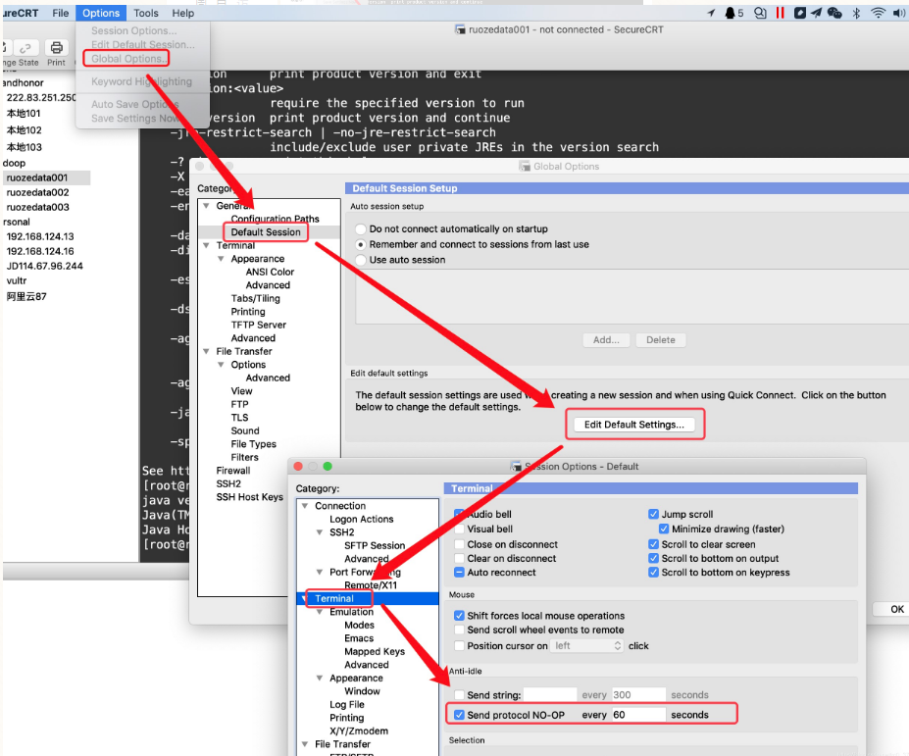Collapse the File Transfer category in Global Options
This screenshot has height=756, width=909.
(206, 351)
